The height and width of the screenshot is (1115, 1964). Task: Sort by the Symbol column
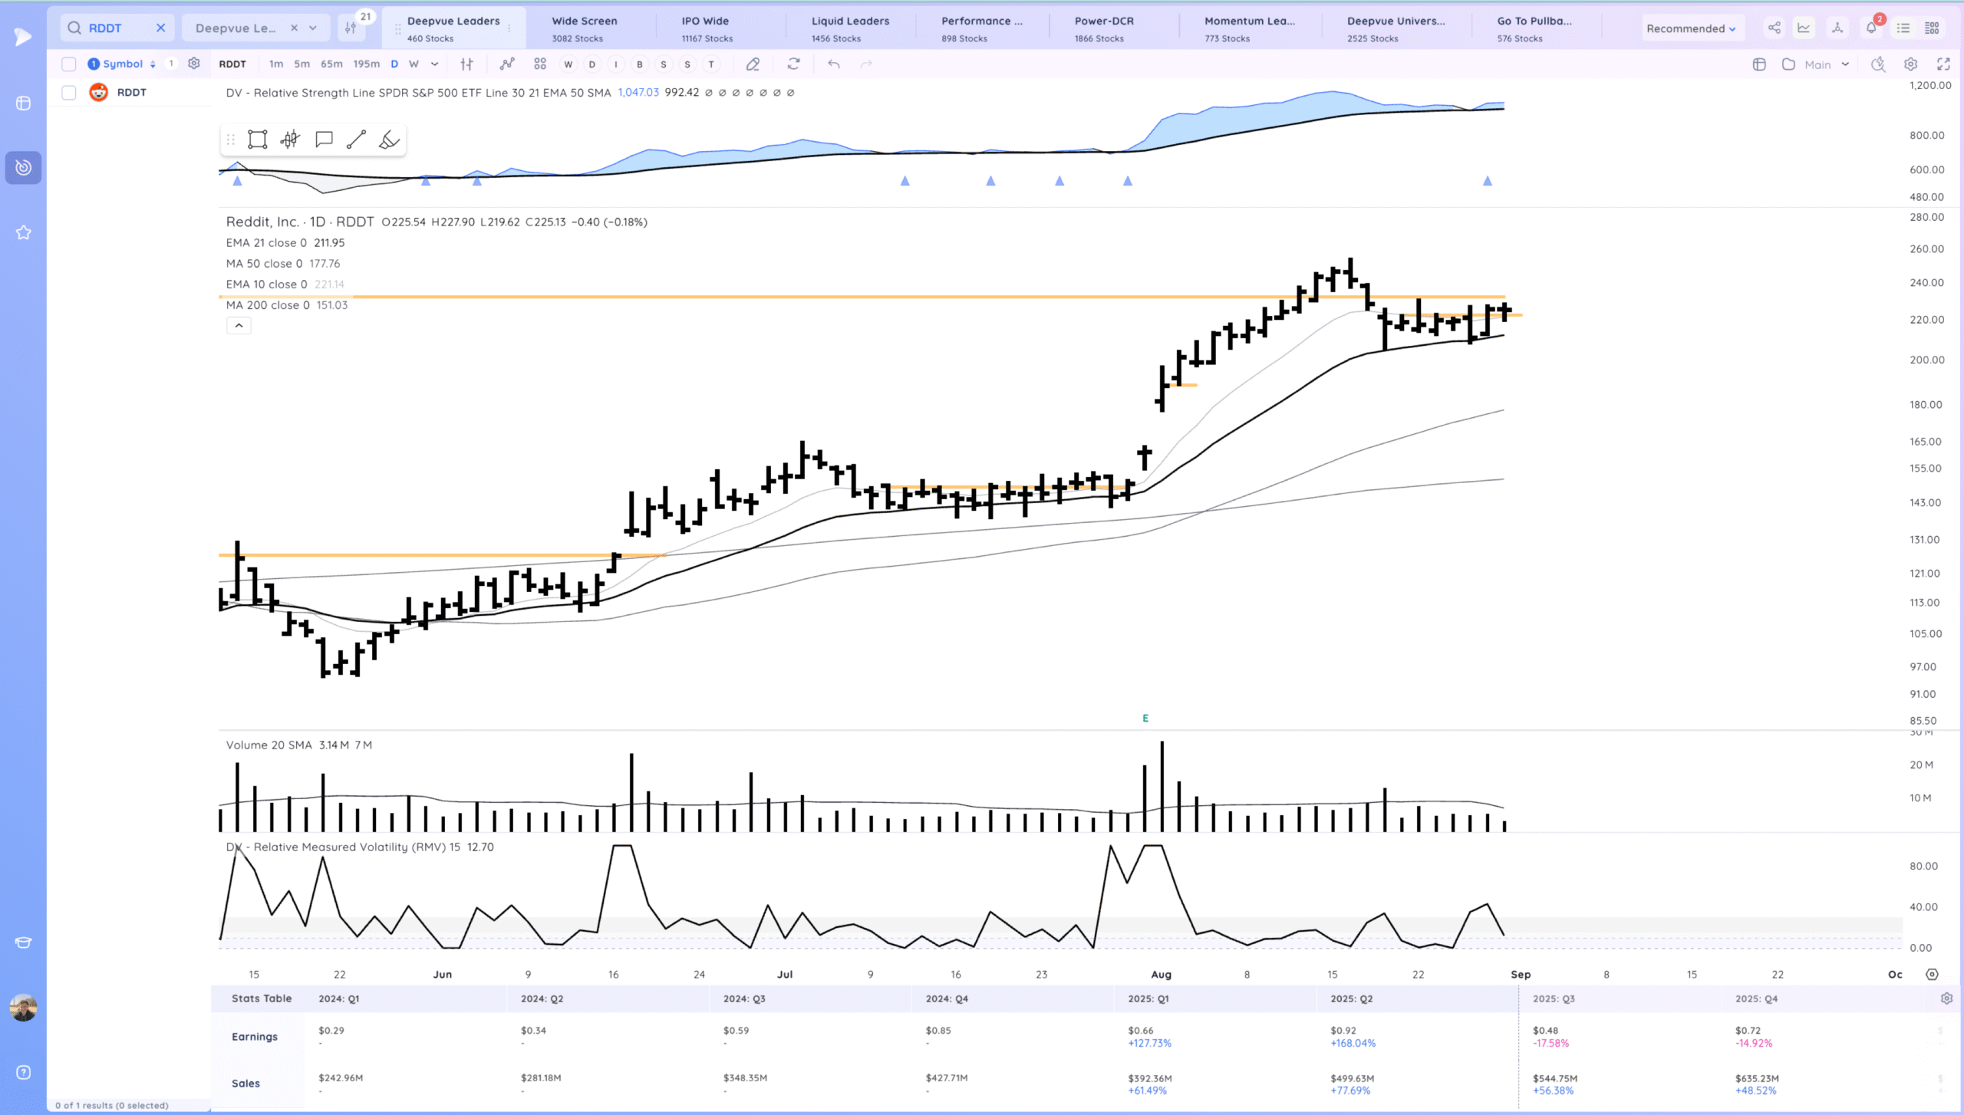pyautogui.click(x=123, y=64)
